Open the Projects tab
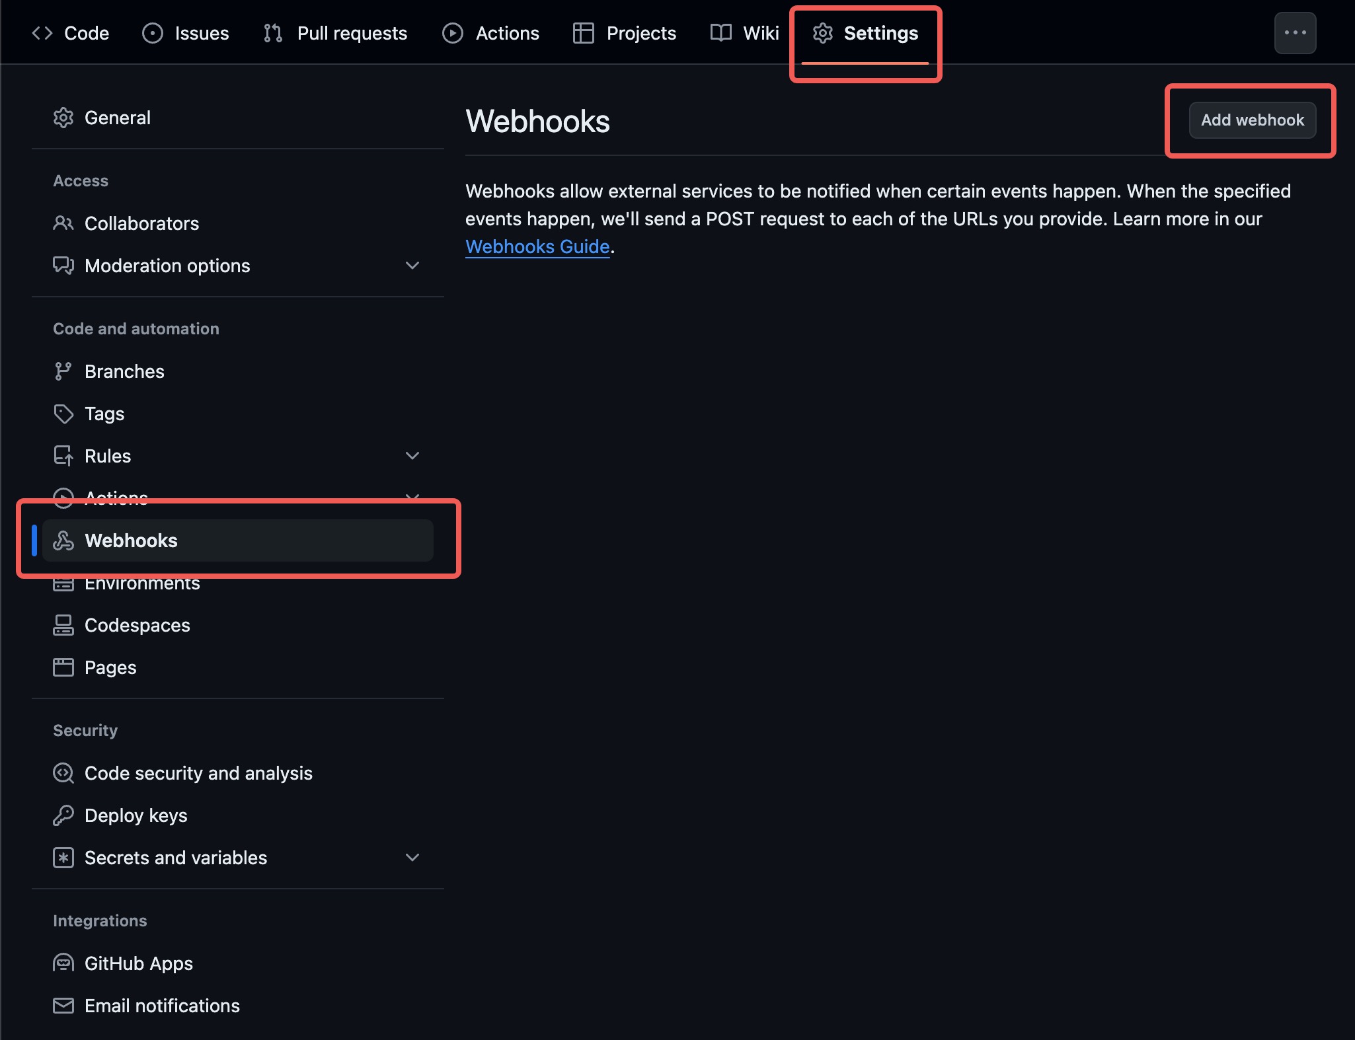This screenshot has height=1040, width=1355. pos(625,33)
